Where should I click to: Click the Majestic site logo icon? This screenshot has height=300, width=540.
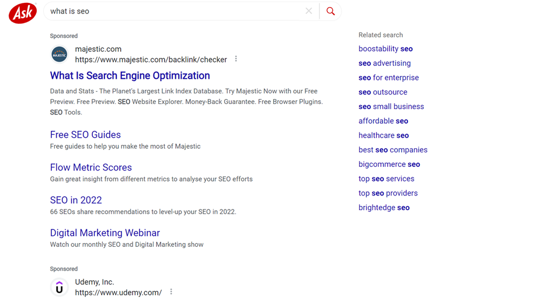click(60, 54)
